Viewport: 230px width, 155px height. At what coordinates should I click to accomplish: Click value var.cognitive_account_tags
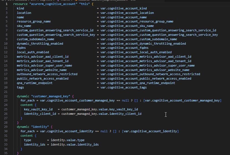(123, 87)
